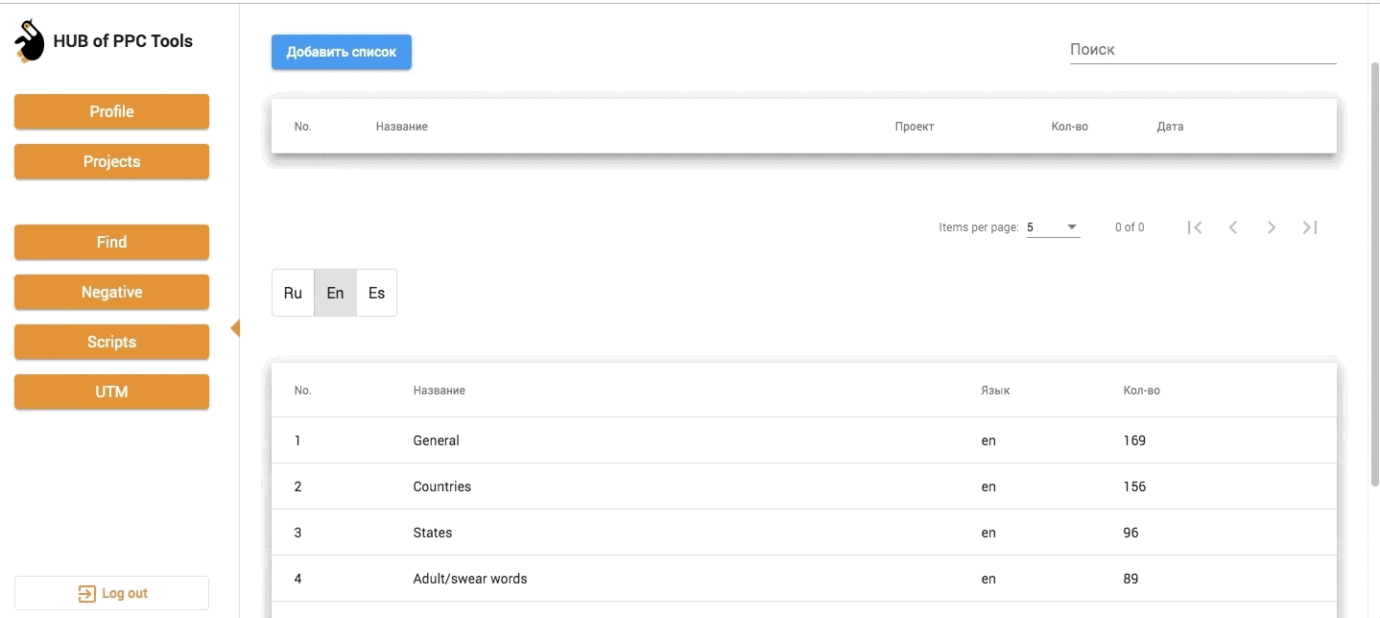Open the Projects section

click(111, 161)
